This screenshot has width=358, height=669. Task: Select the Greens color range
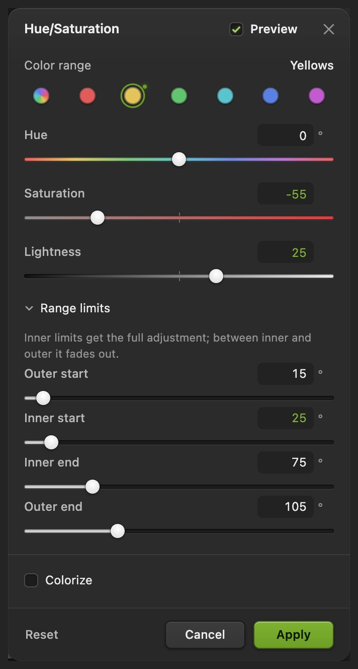pos(179,96)
